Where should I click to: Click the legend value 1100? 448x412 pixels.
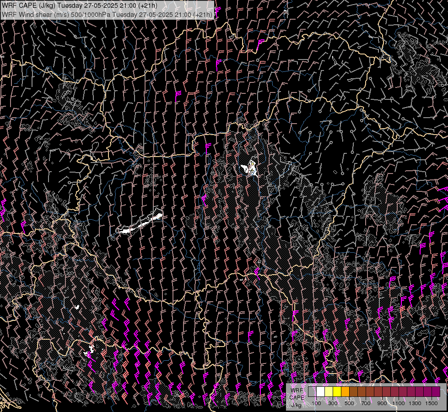click(399, 403)
